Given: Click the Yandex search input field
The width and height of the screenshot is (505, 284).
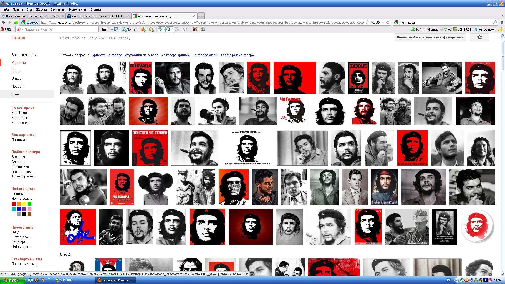Looking at the screenshot, I should coord(60,29).
